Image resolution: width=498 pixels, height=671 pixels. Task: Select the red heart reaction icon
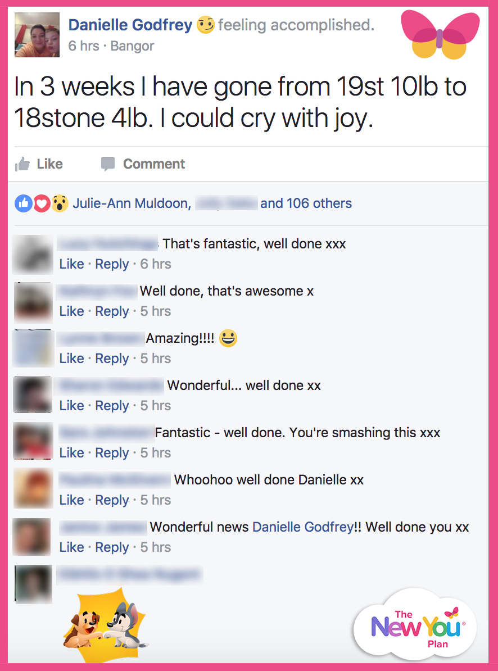[42, 203]
